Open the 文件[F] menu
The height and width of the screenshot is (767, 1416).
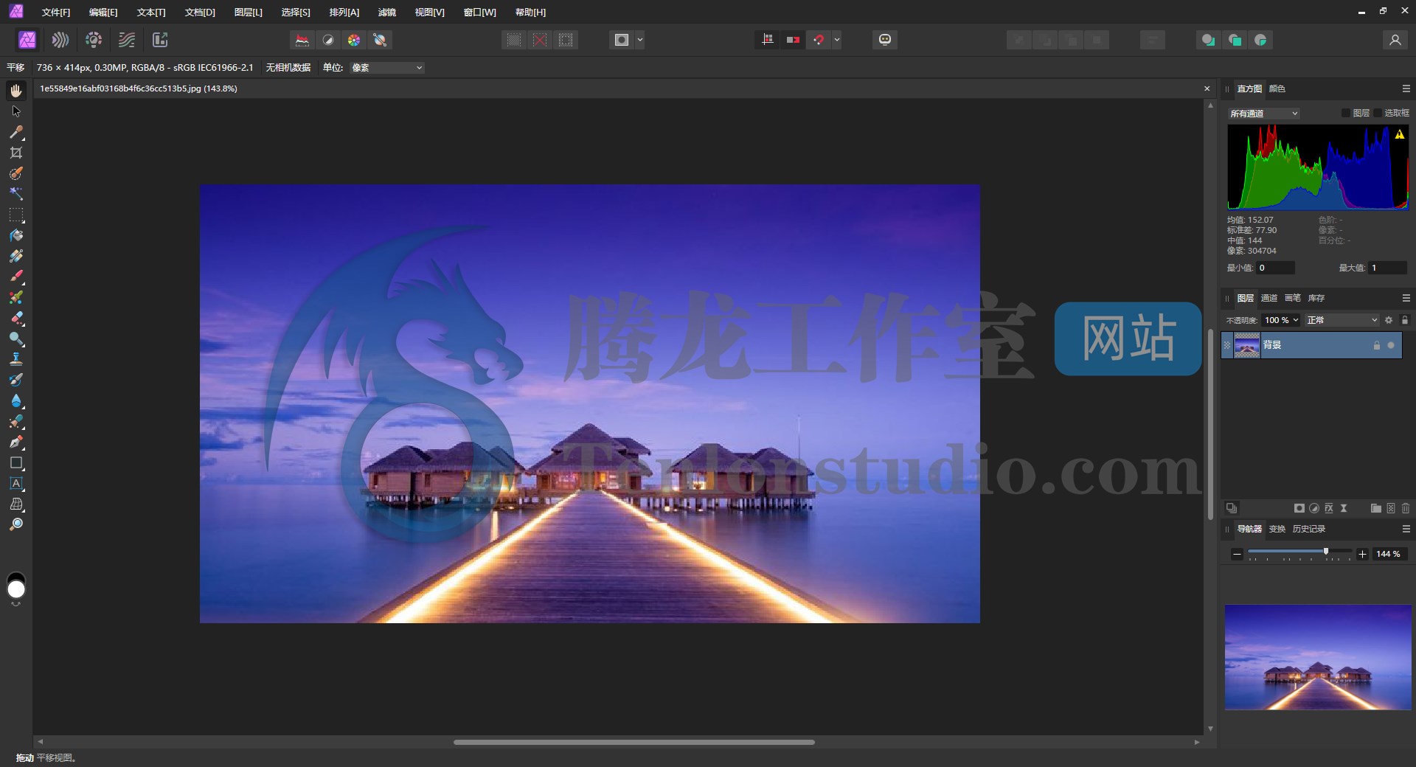click(56, 13)
